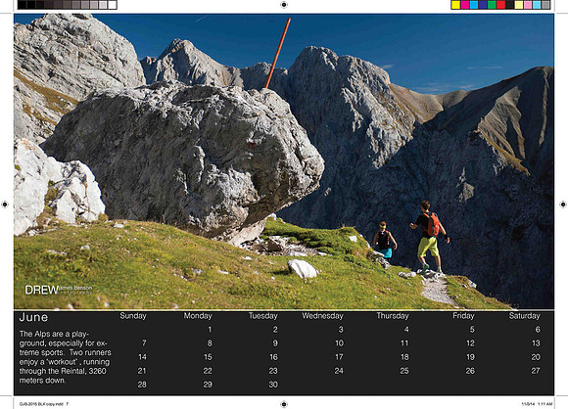Screen dimensions: 568x409
Task: Click the Wednesday column header
Action: coord(322,316)
